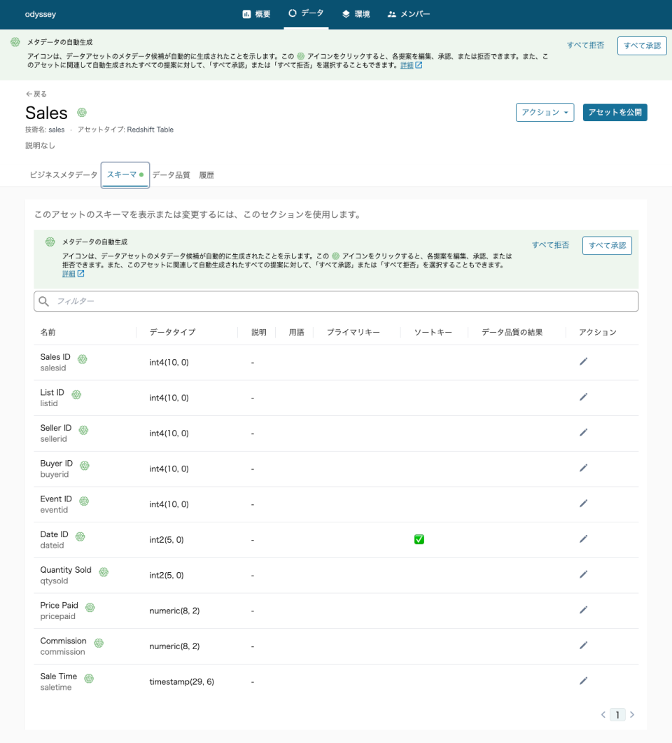Screen dimensions: 672x743
Task: Click the auto-generation icon next to Sales ID
Action: point(82,358)
